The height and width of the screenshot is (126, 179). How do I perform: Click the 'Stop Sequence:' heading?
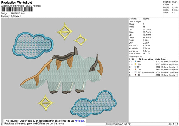(136, 56)
